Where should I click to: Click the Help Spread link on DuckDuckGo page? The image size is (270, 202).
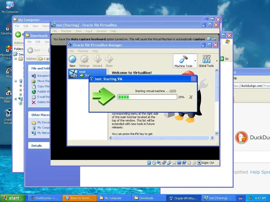tap(260, 172)
